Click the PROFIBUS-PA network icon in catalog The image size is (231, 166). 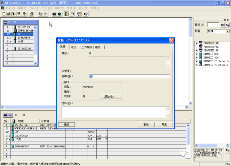[x=201, y=47]
